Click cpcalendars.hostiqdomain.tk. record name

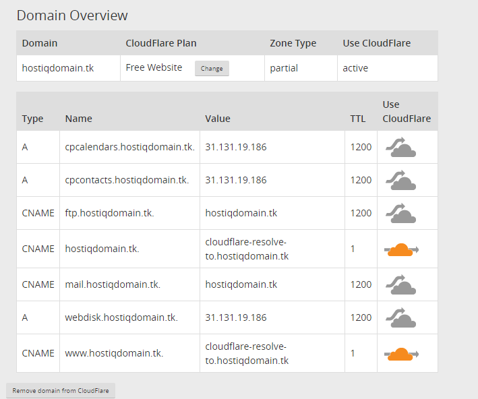point(130,147)
